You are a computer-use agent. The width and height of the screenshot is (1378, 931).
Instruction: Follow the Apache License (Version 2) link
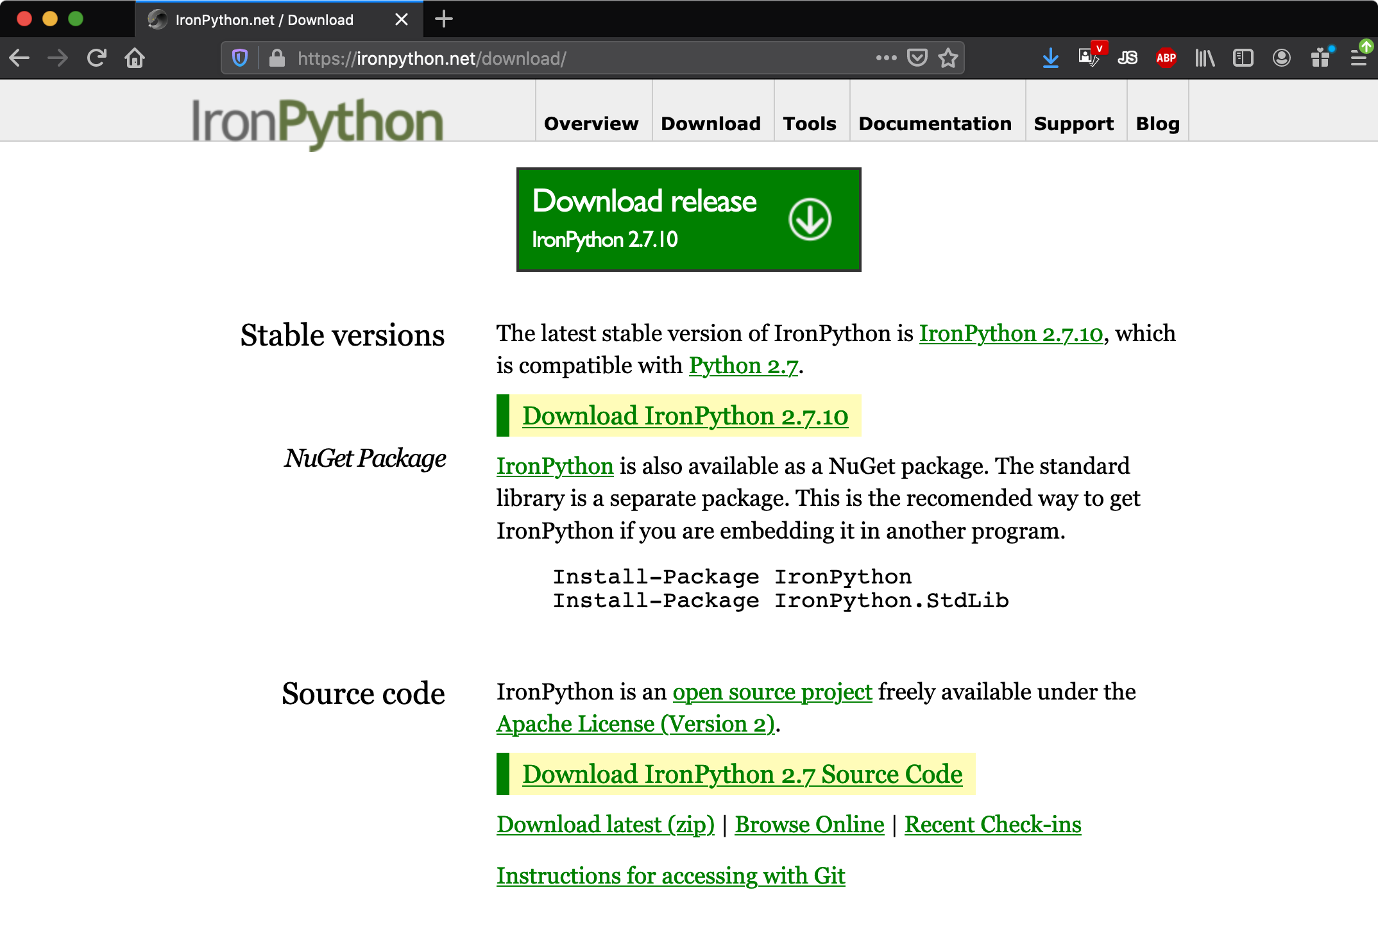[635, 724]
